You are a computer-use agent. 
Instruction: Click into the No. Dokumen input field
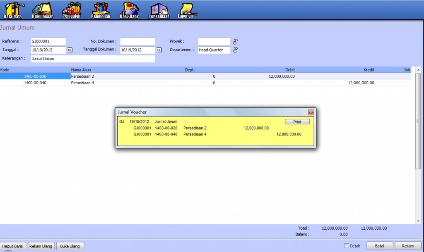137,41
